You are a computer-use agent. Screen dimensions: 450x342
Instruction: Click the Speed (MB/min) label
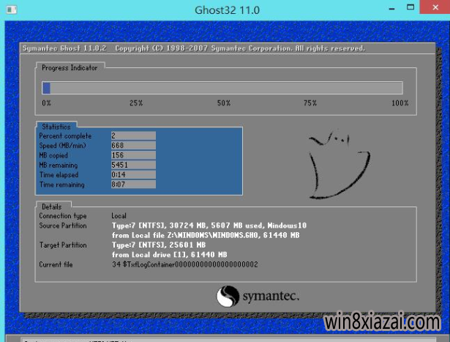coord(63,146)
